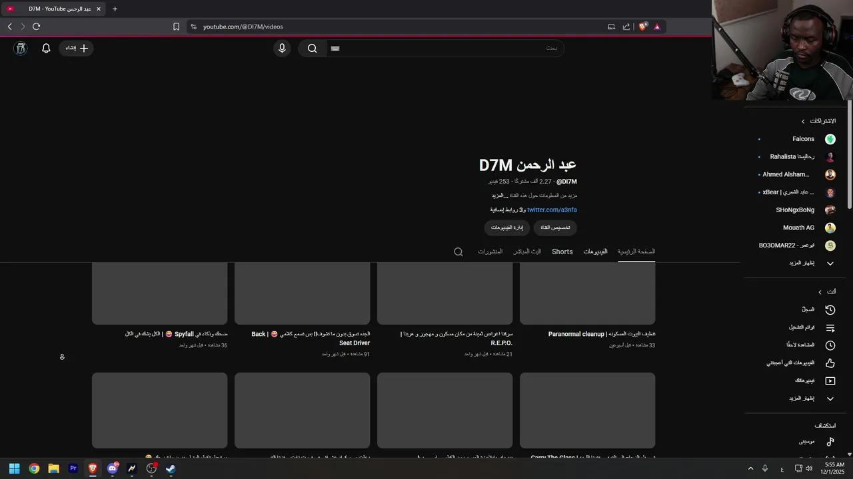Open Chrome from taskbar

[x=34, y=468]
